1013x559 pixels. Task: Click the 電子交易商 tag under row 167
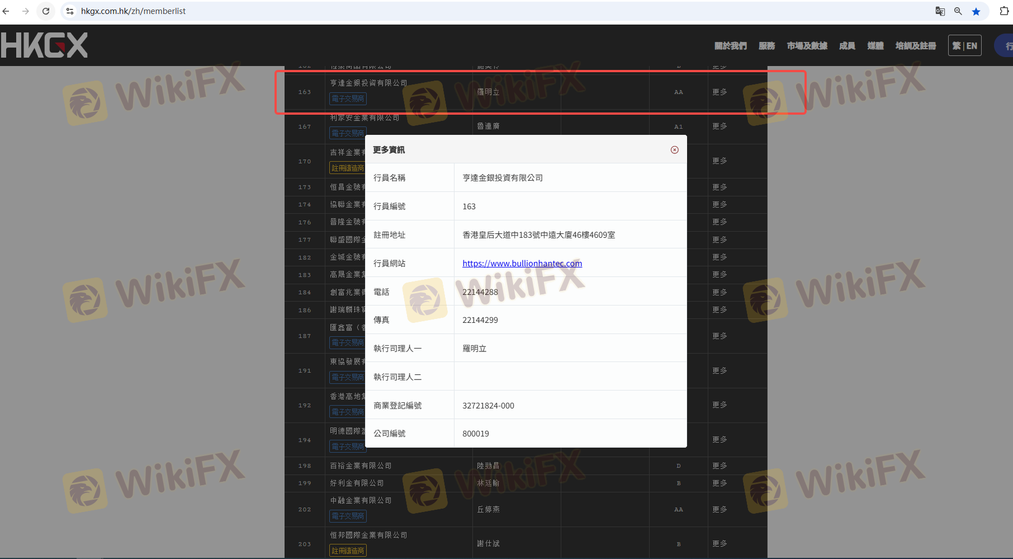(347, 133)
